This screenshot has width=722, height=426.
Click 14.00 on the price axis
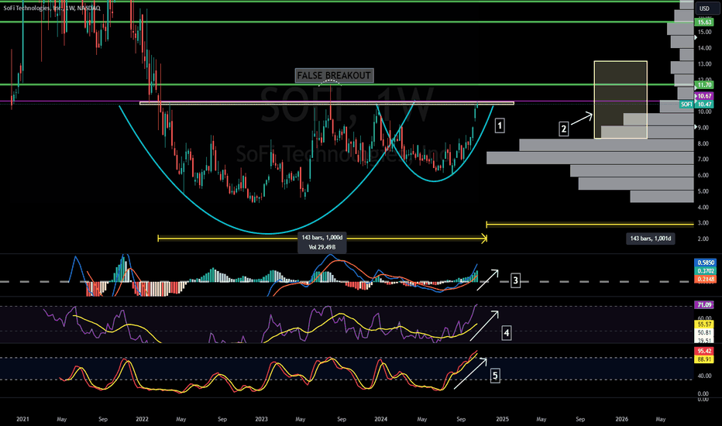(x=704, y=48)
